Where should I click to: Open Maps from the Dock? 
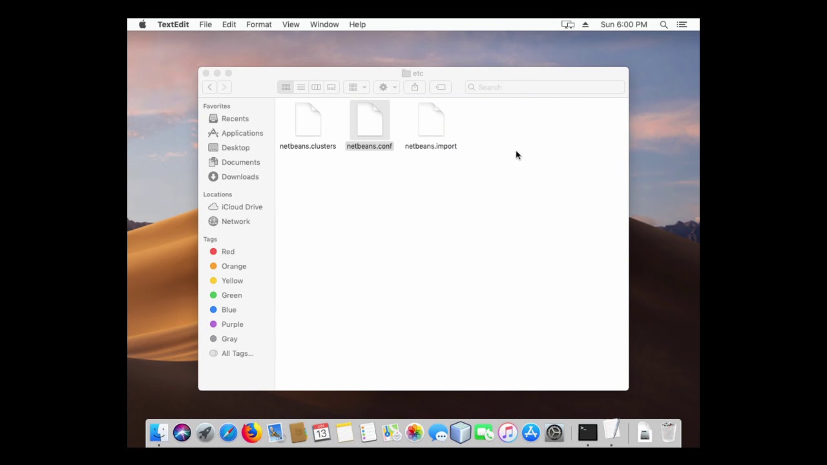pyautogui.click(x=391, y=433)
